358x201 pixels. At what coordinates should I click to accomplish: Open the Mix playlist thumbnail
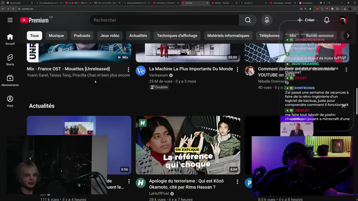(x=79, y=53)
